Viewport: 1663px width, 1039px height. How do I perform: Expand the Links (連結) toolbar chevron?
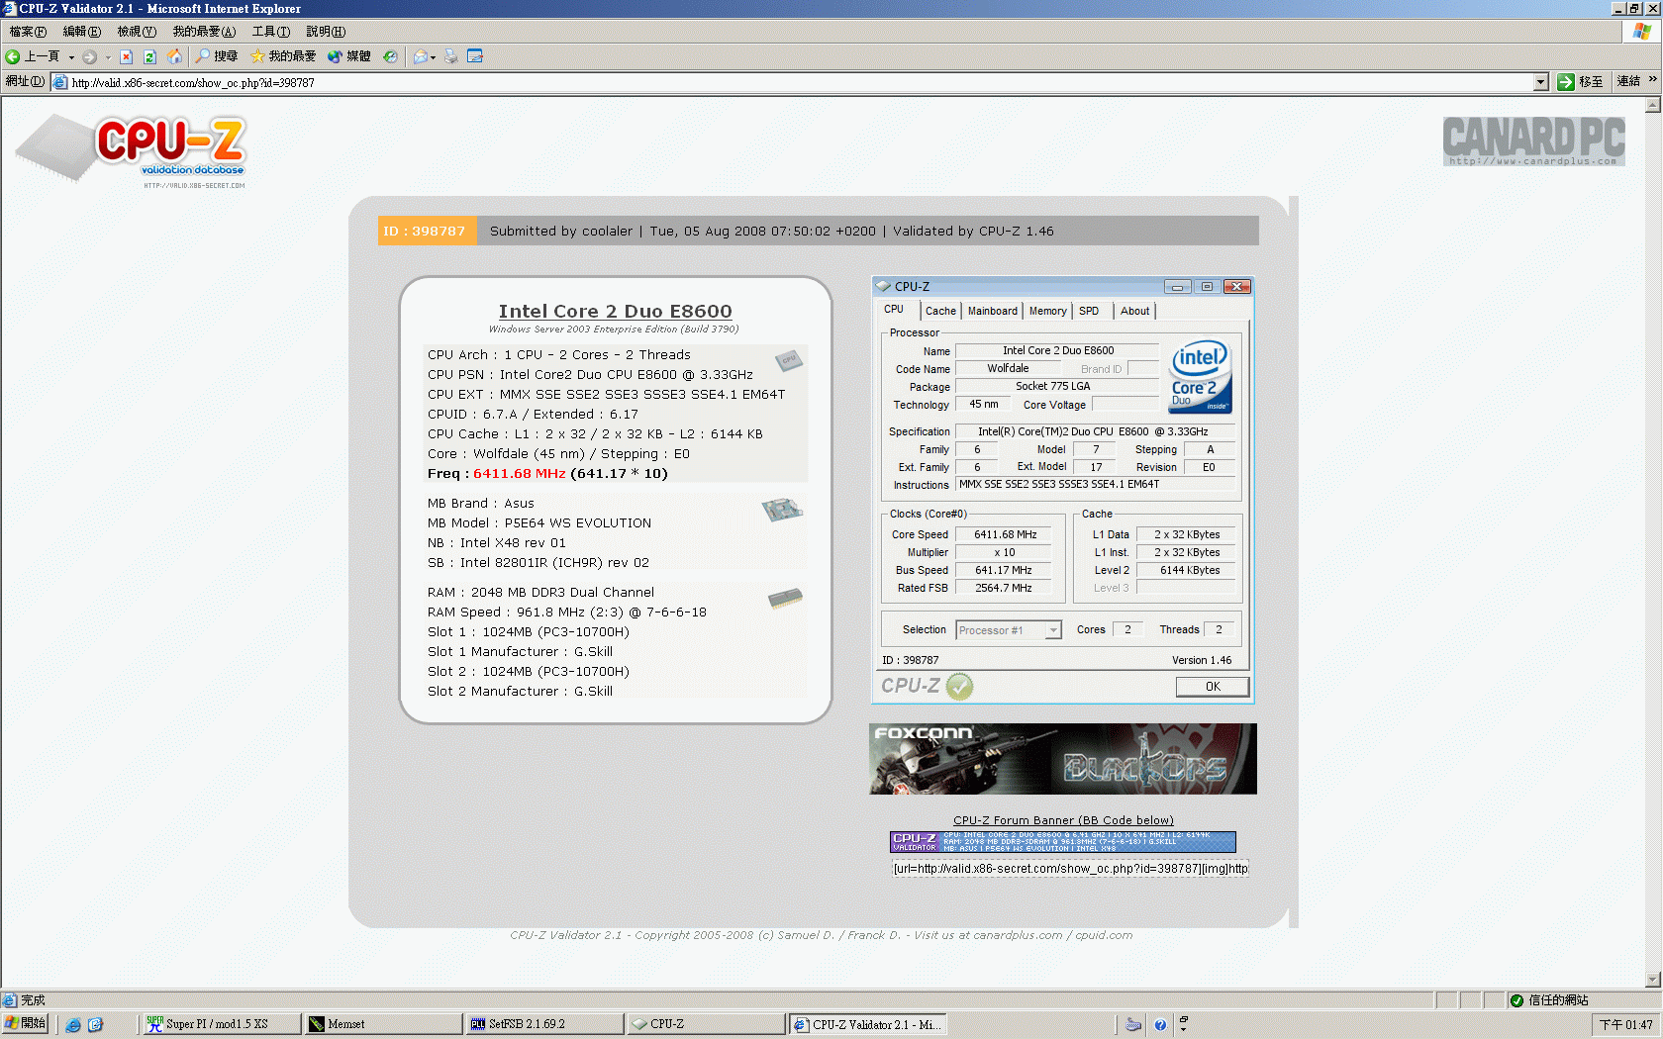[1652, 79]
